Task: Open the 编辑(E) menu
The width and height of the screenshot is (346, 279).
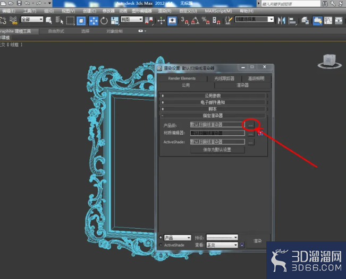Action: pyautogui.click(x=9, y=11)
